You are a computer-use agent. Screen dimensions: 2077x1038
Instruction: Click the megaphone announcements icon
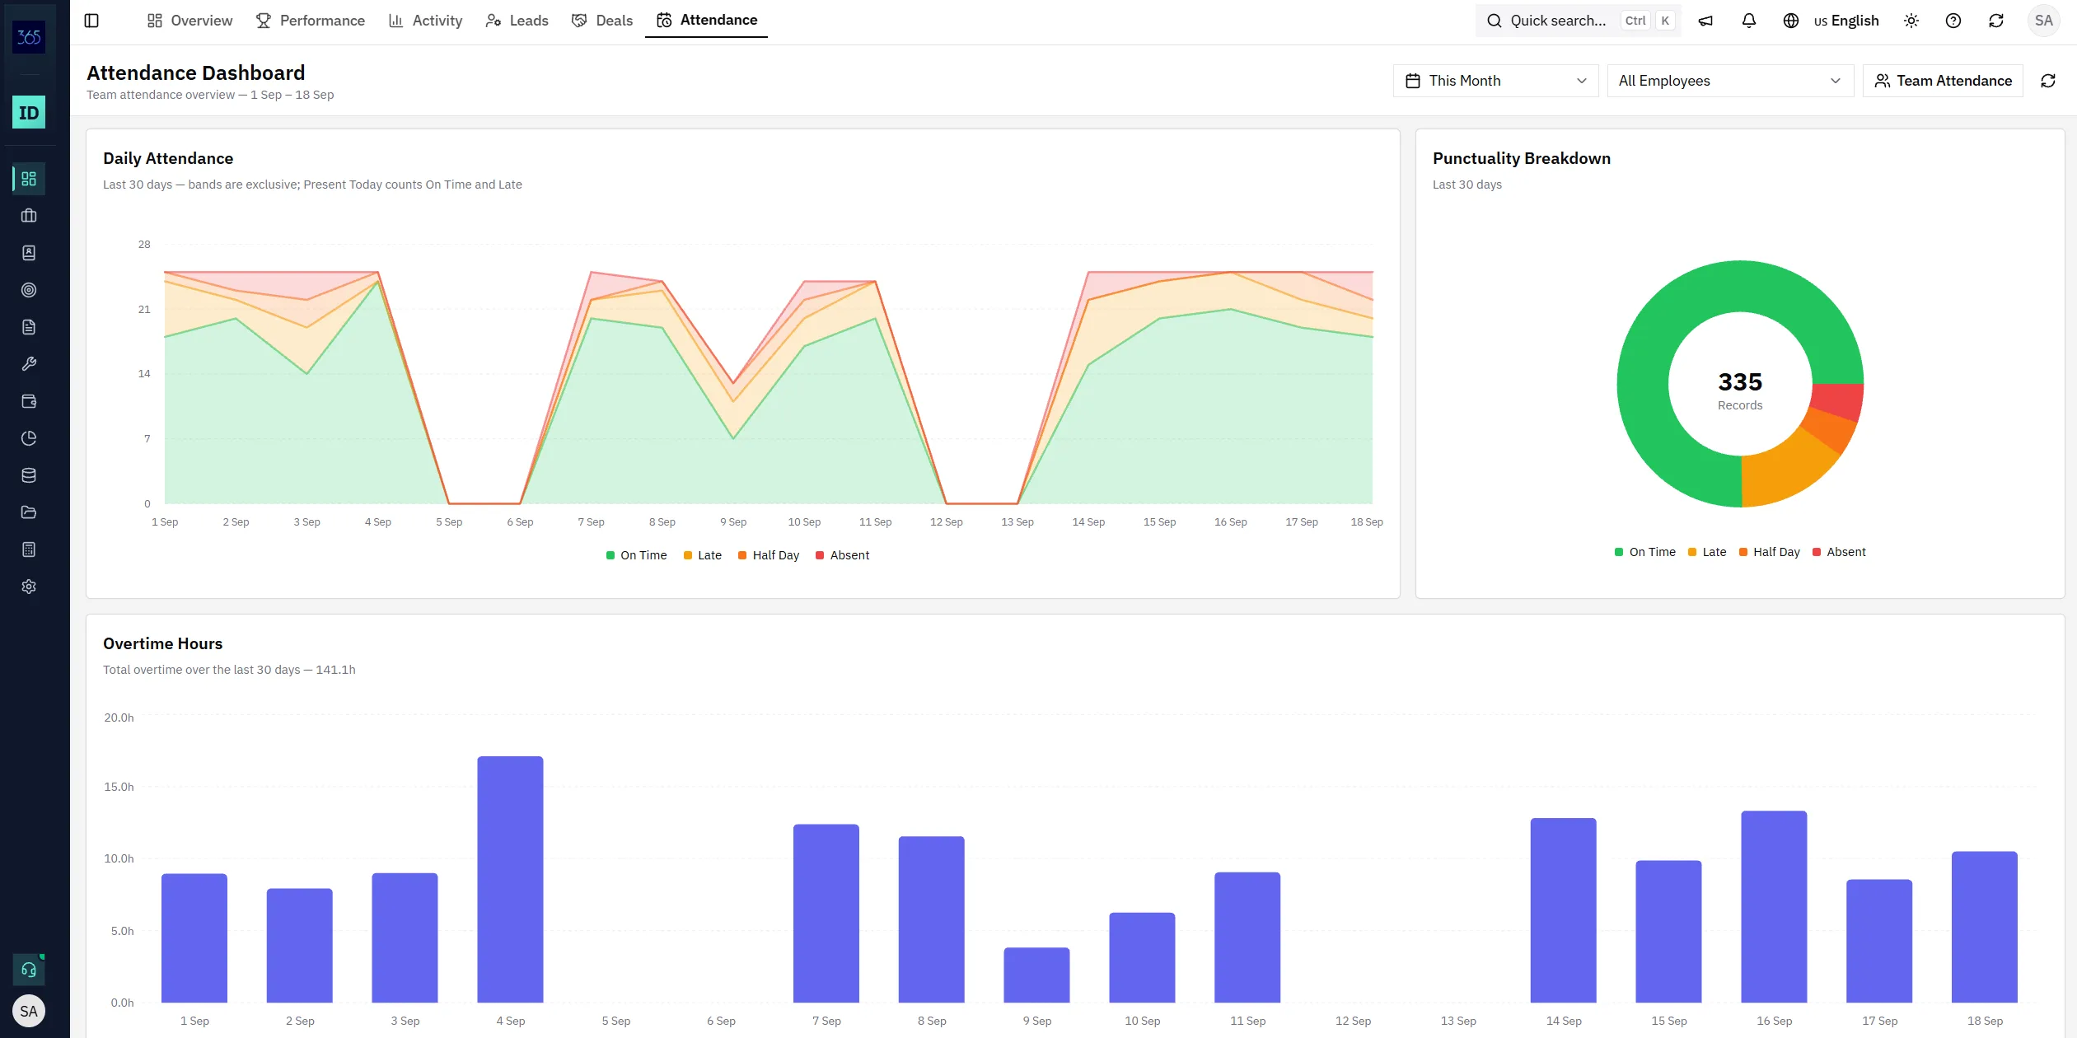(x=1705, y=21)
